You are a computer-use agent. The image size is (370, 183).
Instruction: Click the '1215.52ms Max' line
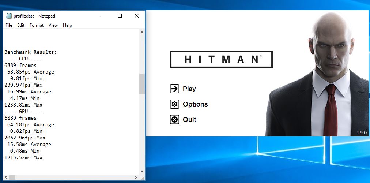tap(23, 157)
